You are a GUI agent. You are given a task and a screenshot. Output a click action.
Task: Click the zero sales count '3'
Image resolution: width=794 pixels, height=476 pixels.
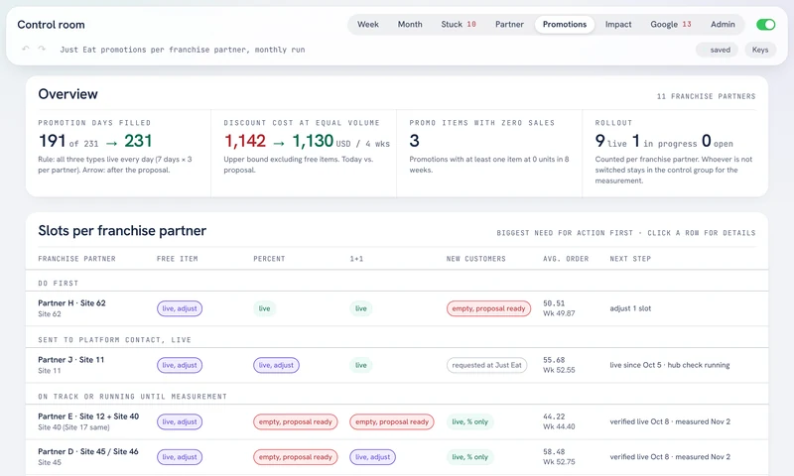coord(414,141)
